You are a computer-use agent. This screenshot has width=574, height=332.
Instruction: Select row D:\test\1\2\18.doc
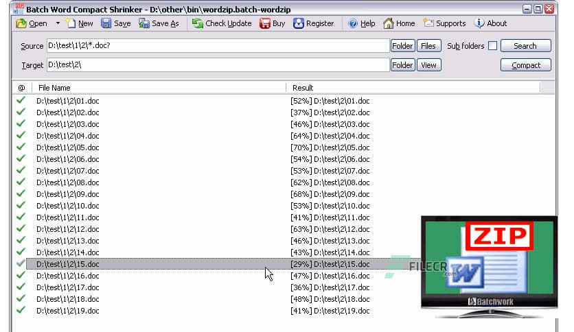coord(68,300)
